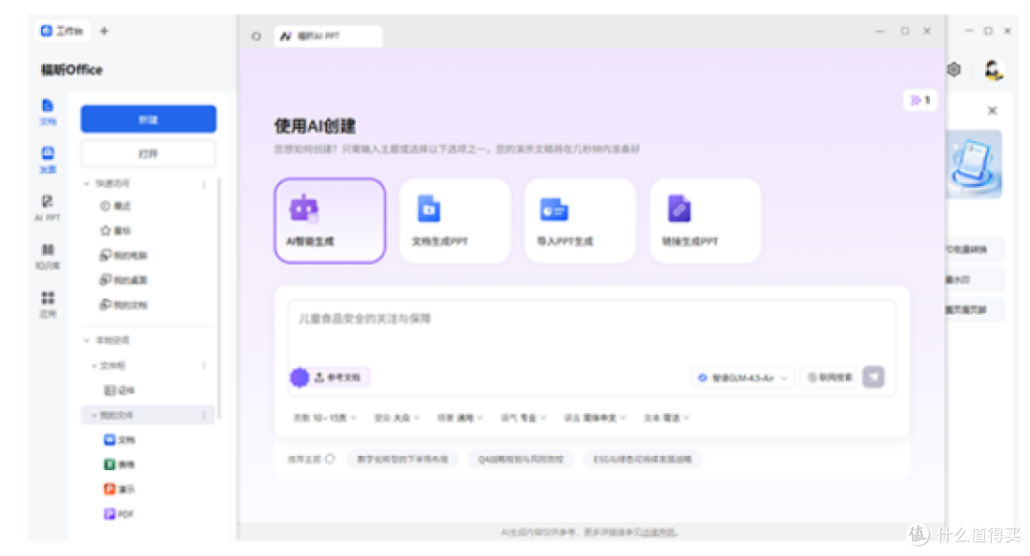Open the 文本 text style dropdown
Screen dimensions: 1030x556
pos(666,418)
